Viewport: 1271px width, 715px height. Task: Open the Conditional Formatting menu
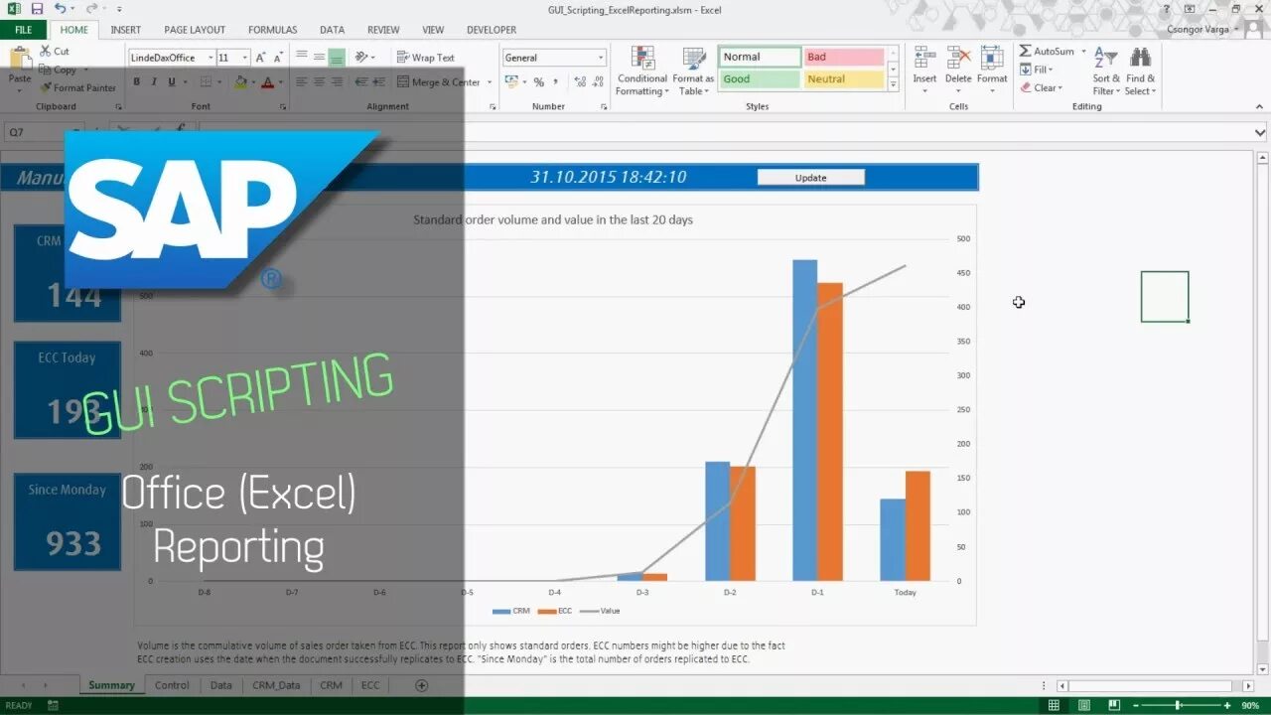click(x=641, y=71)
